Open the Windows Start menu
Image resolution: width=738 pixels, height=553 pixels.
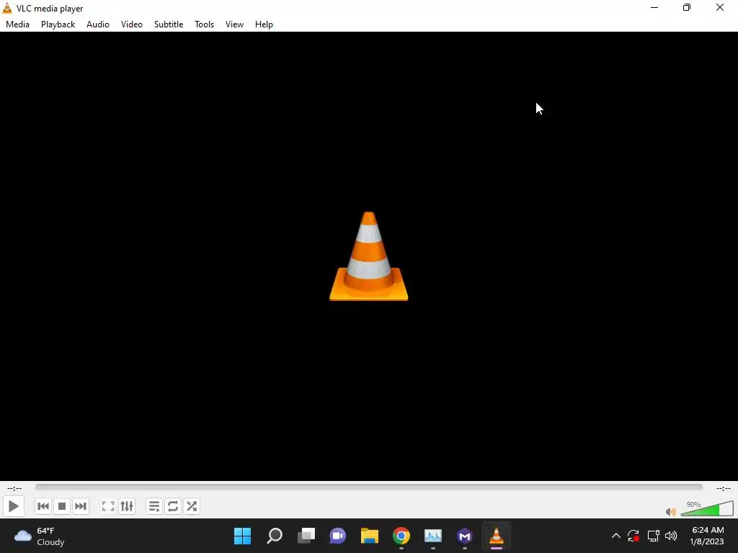click(x=242, y=536)
